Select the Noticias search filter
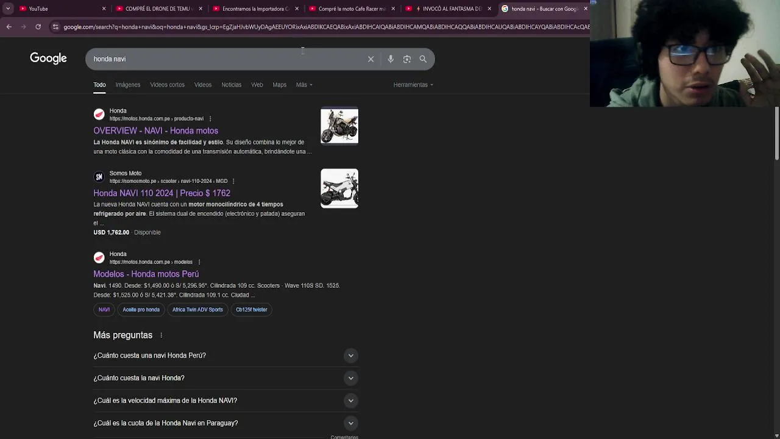 [x=232, y=85]
